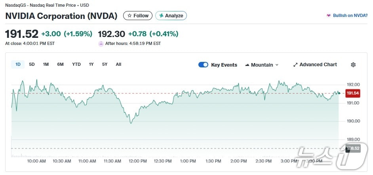Open the Bullish on NVDA? link
Viewport: 373px width, 175px height.
(x=350, y=16)
